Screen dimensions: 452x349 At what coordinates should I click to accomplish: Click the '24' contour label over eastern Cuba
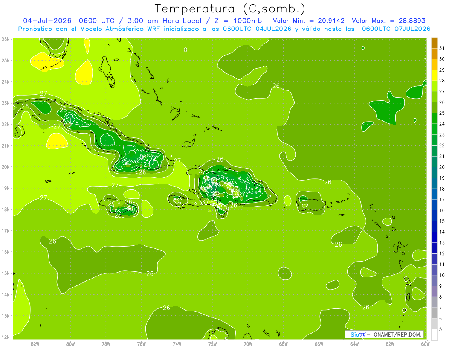147,164
